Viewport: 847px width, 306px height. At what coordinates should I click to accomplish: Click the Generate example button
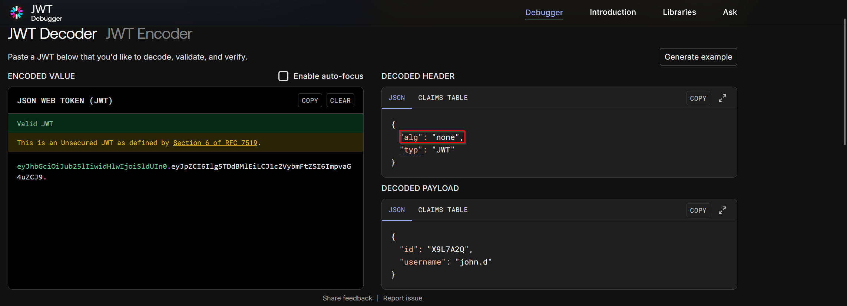coord(698,57)
